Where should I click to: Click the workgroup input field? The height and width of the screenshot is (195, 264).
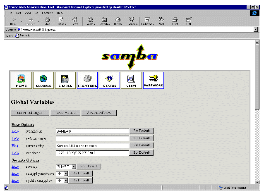pos(92,131)
